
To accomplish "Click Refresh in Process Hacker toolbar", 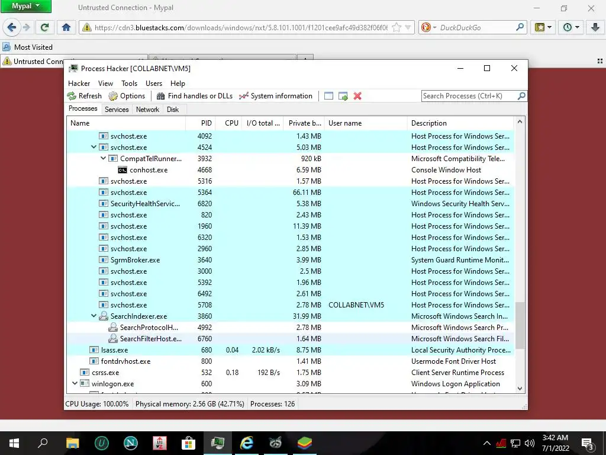I will tap(84, 96).
